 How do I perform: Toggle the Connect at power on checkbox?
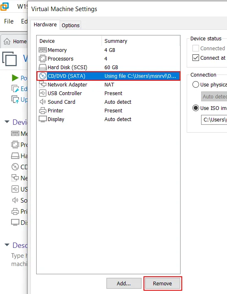[195, 58]
